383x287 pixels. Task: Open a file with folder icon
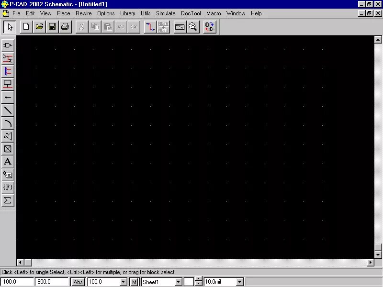[x=39, y=27]
